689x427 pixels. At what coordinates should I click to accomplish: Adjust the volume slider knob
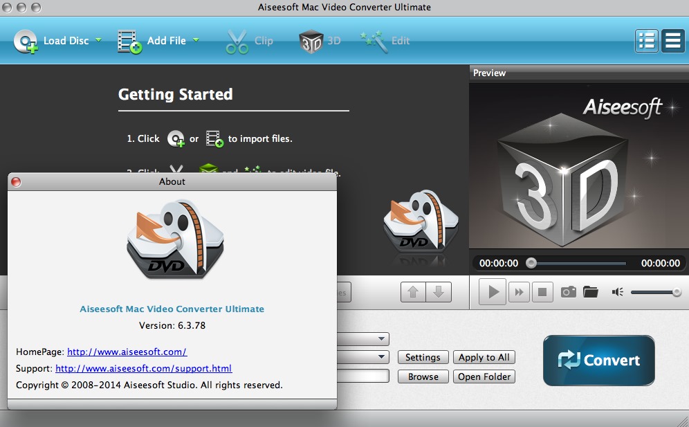(677, 292)
